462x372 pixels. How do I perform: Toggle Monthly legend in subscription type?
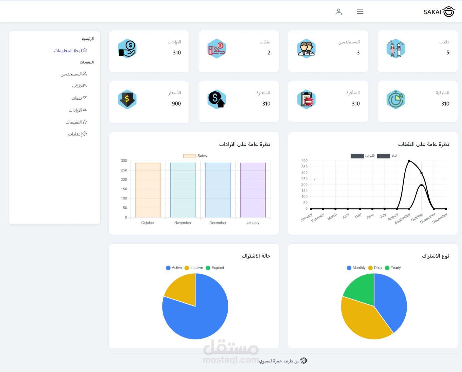click(x=356, y=268)
